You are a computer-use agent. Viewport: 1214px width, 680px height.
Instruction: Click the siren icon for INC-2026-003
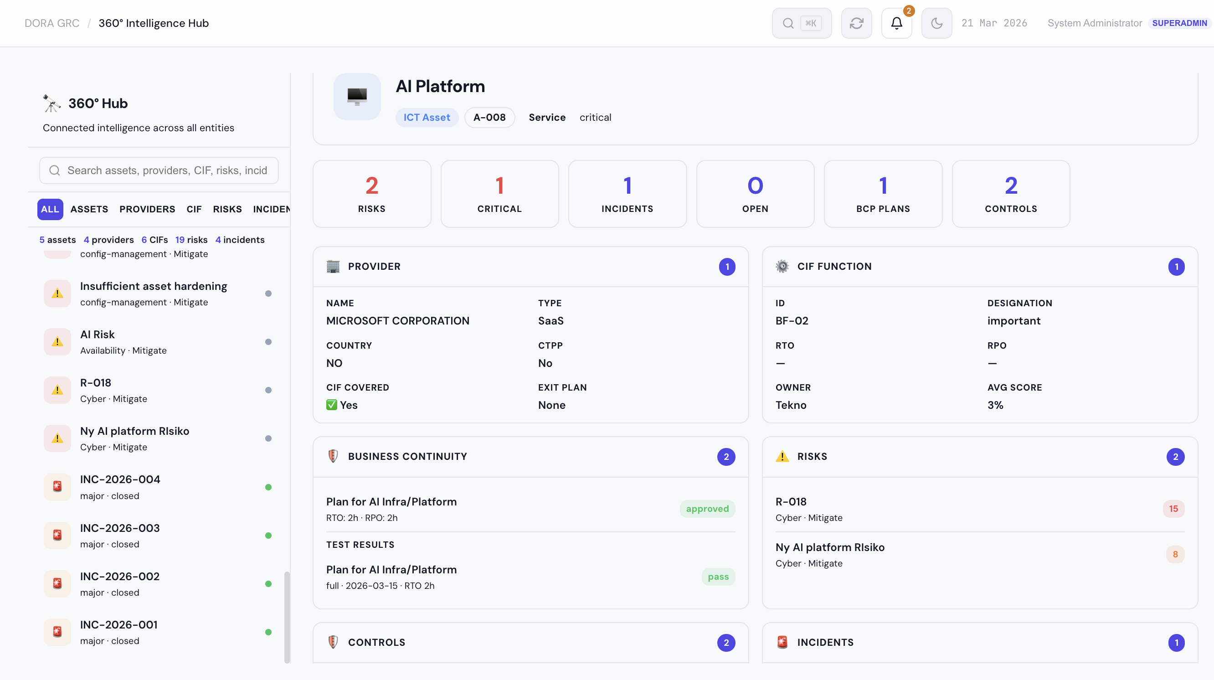tap(57, 536)
